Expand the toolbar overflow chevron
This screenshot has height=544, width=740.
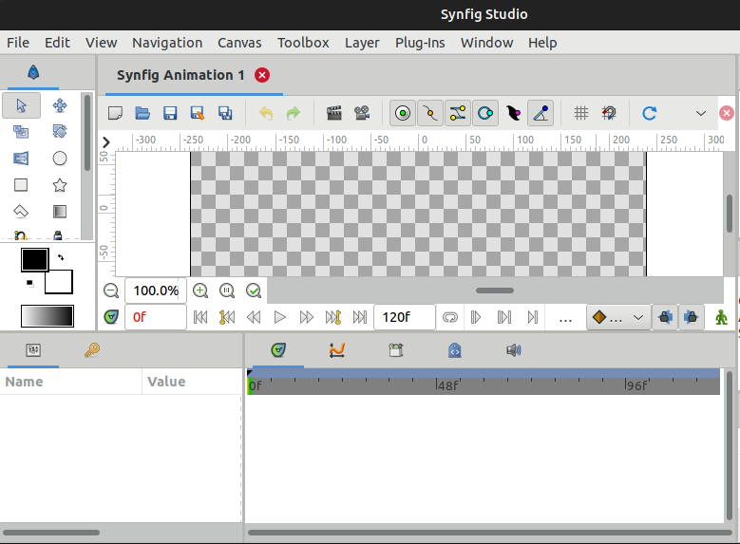click(x=701, y=113)
